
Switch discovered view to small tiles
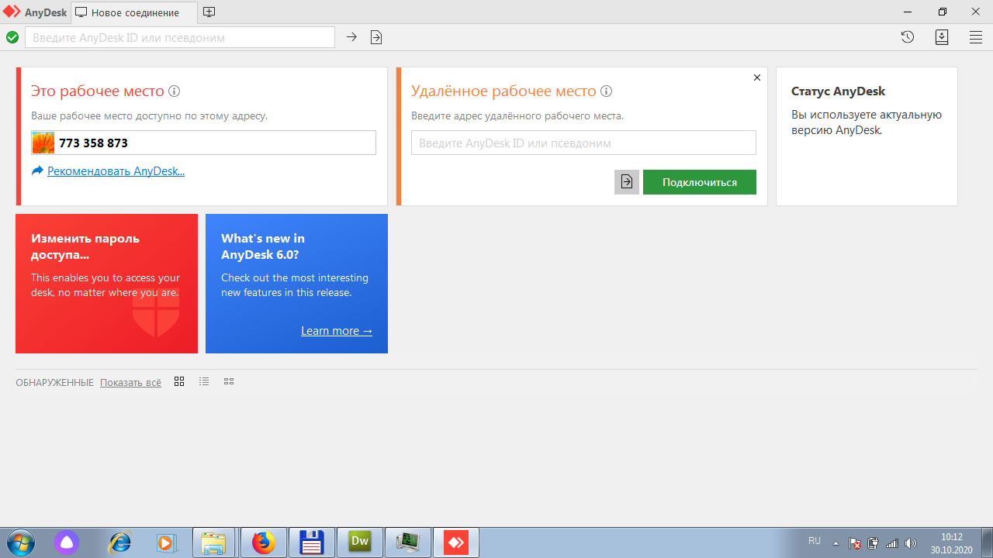tap(229, 381)
